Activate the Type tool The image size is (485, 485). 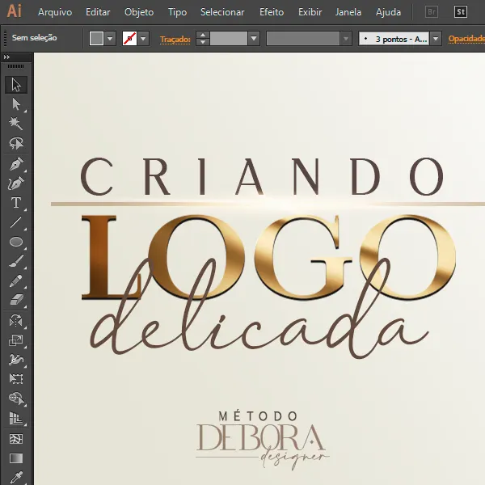tap(16, 203)
